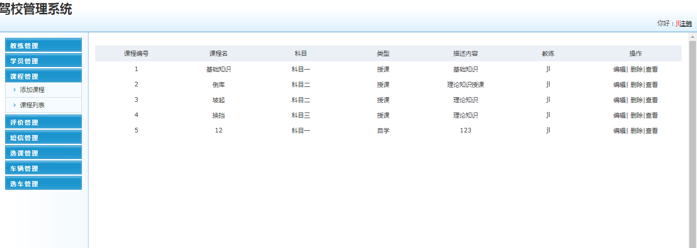
Task: Delete the 倒库 course row
Action: pyautogui.click(x=637, y=85)
